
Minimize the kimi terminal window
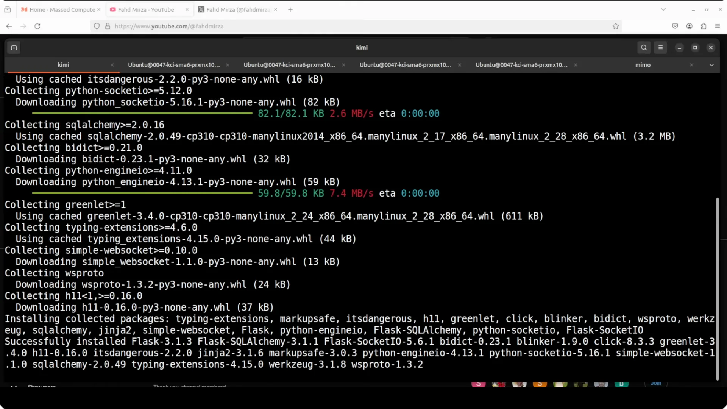click(679, 48)
